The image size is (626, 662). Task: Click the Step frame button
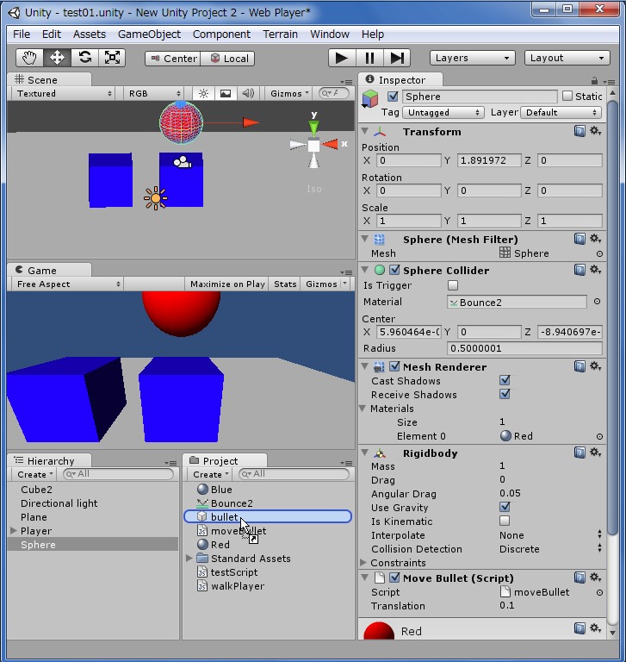(x=396, y=58)
